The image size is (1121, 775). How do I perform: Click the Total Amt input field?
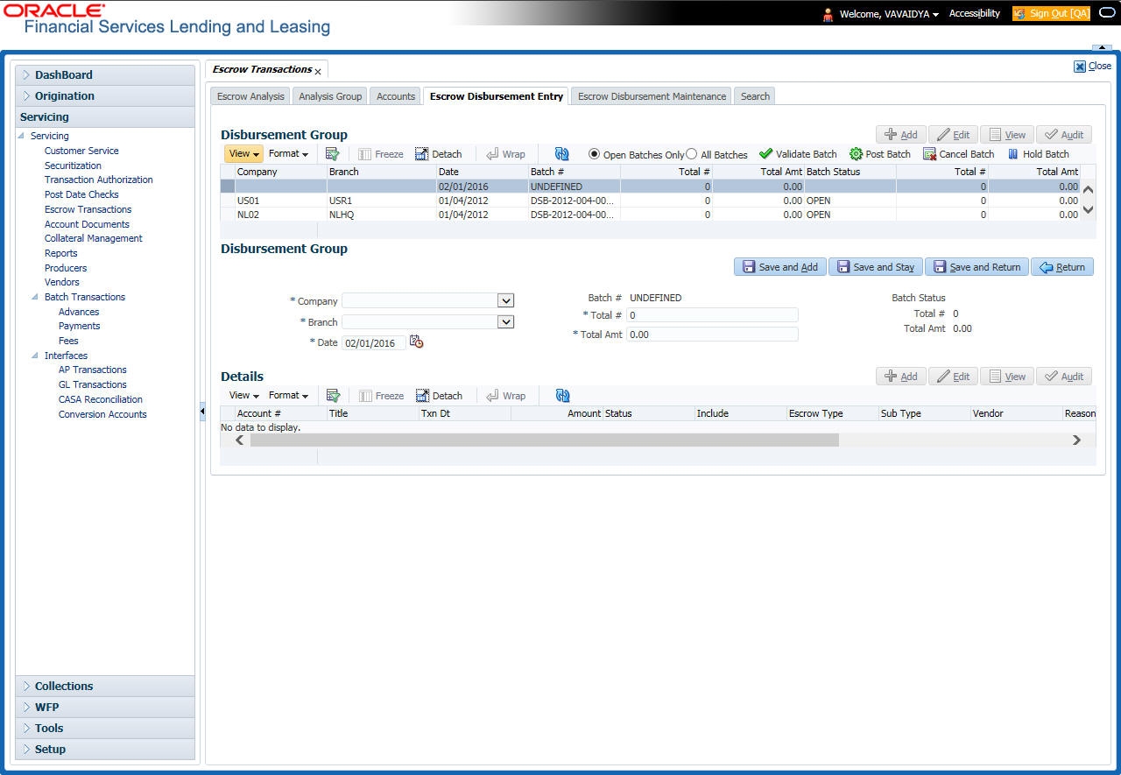click(x=712, y=334)
